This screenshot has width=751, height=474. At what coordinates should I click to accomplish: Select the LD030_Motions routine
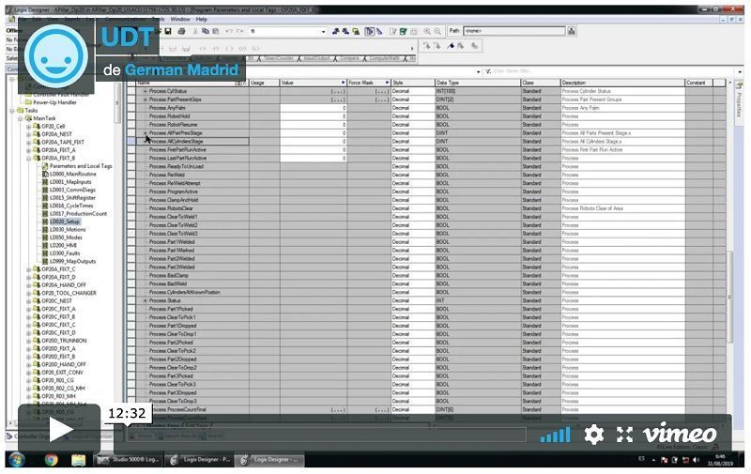tap(69, 229)
